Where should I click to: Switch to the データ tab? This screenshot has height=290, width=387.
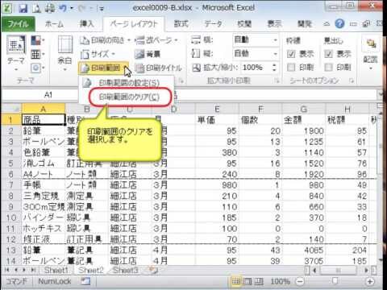coord(213,24)
